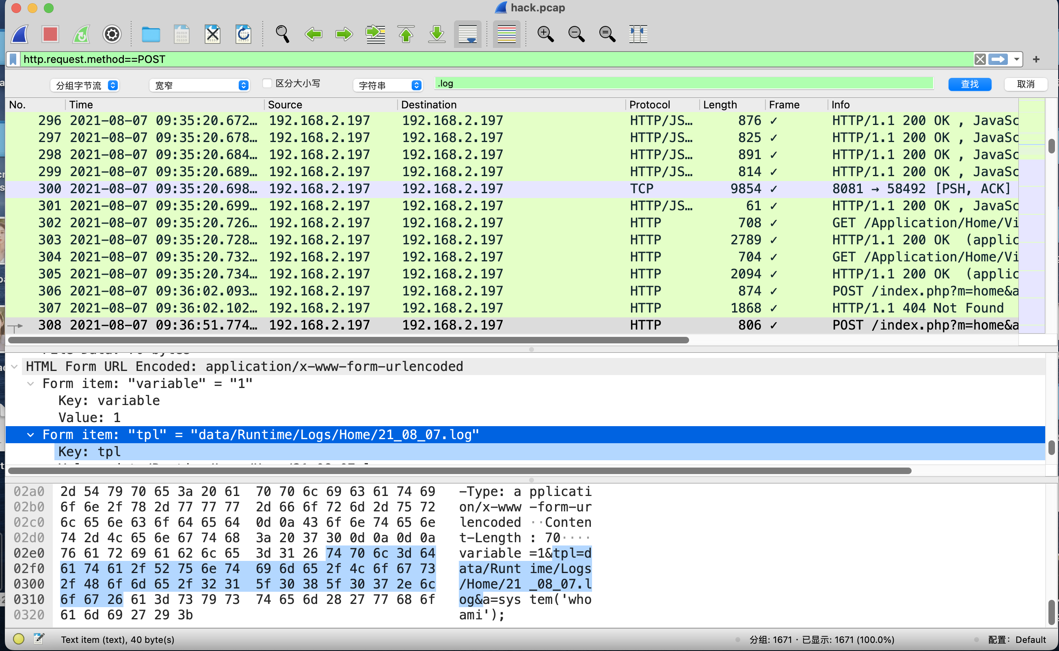Click the packet list vertical scrollbar thumb
The width and height of the screenshot is (1059, 651).
(x=1051, y=146)
